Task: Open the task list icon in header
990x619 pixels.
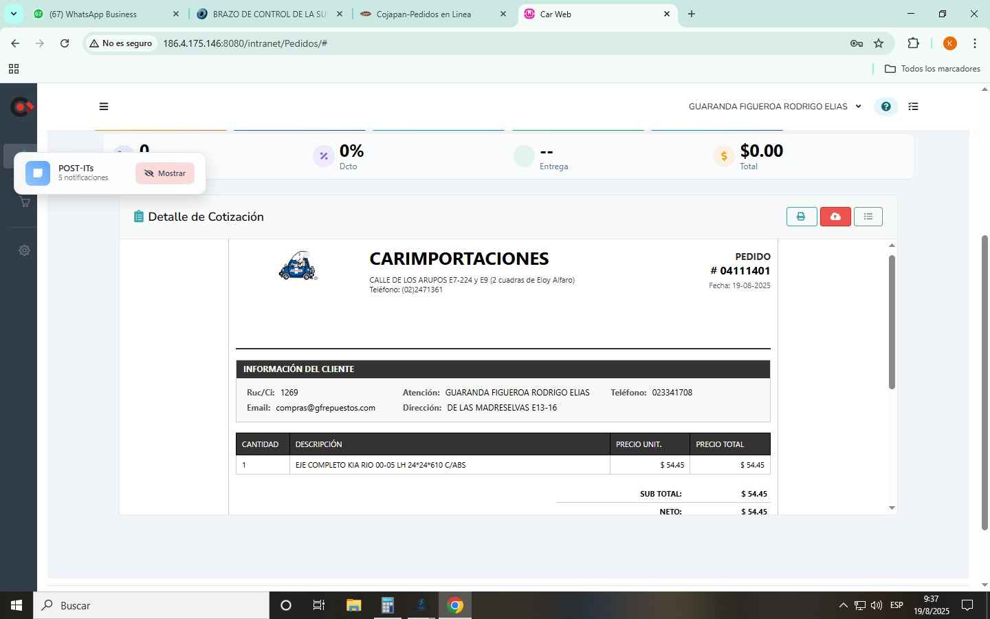Action: click(x=913, y=107)
